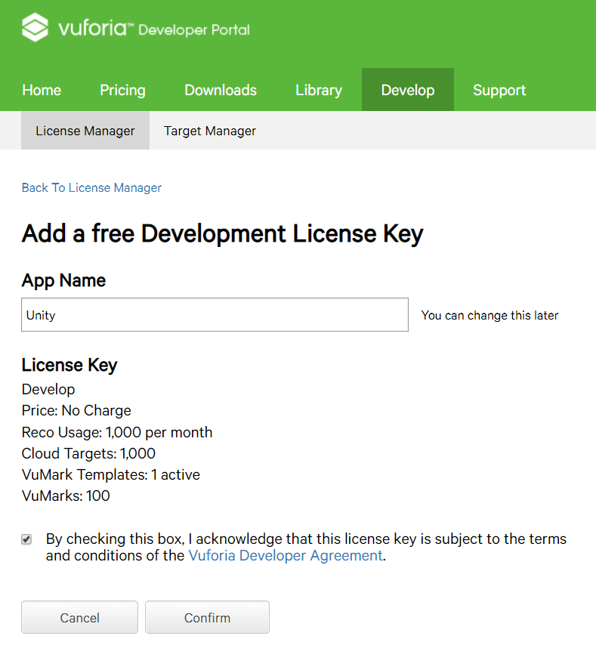Viewport: 596px width, 667px height.
Task: Uncheck the license agreement acknowledgment checkbox
Action: 26,539
